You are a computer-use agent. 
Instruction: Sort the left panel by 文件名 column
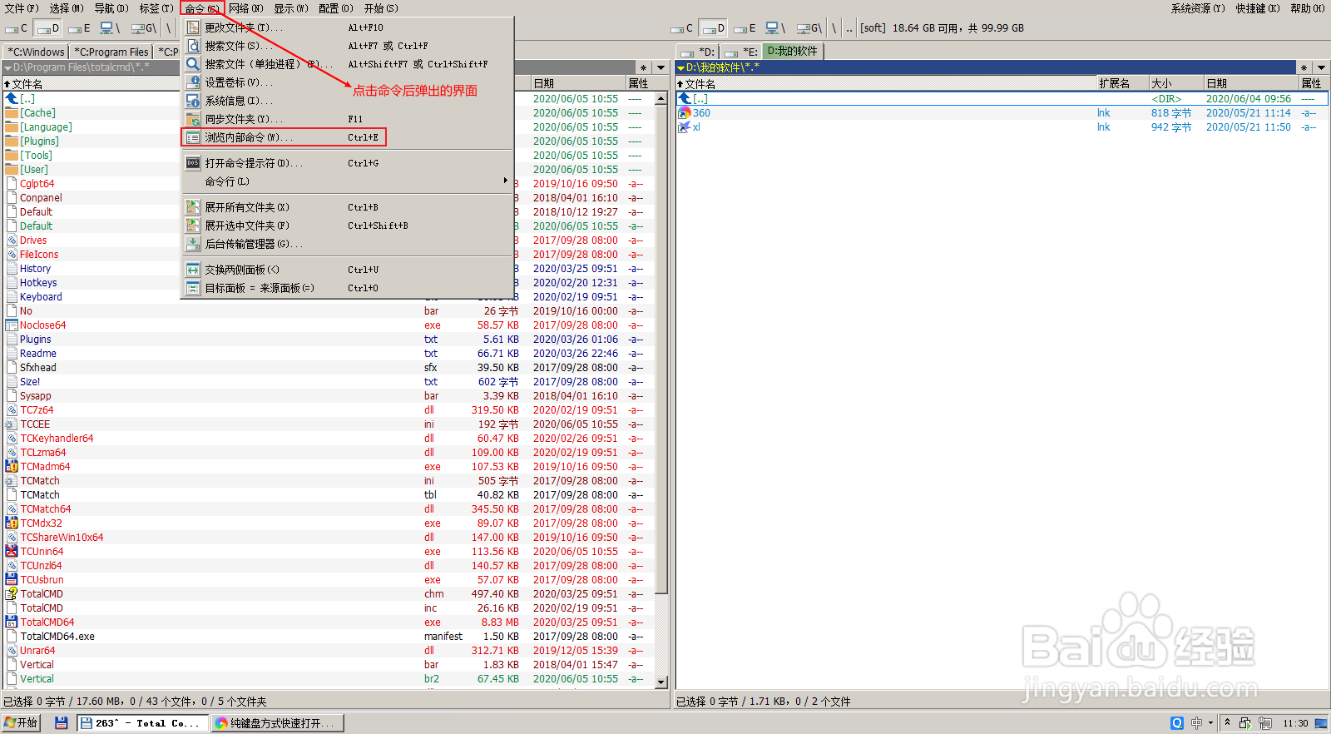(92, 83)
